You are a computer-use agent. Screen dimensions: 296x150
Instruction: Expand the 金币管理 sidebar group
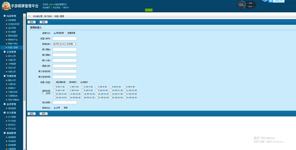click(11, 104)
